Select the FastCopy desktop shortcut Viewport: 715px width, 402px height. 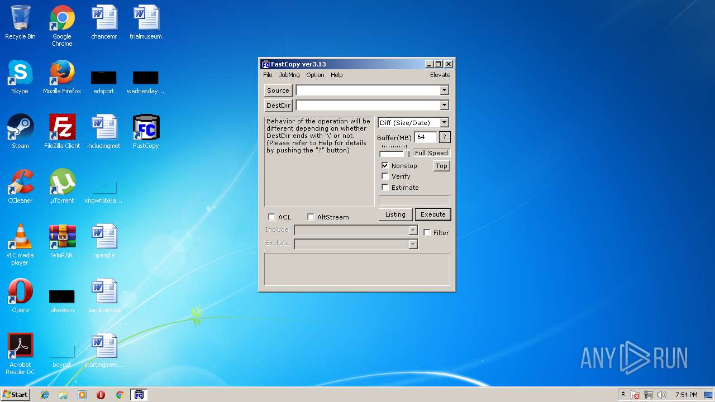point(146,132)
